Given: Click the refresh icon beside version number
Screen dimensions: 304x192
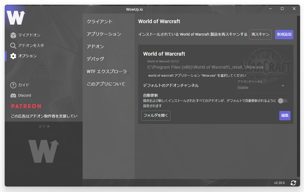Looking at the screenshot, I should click(293, 183).
